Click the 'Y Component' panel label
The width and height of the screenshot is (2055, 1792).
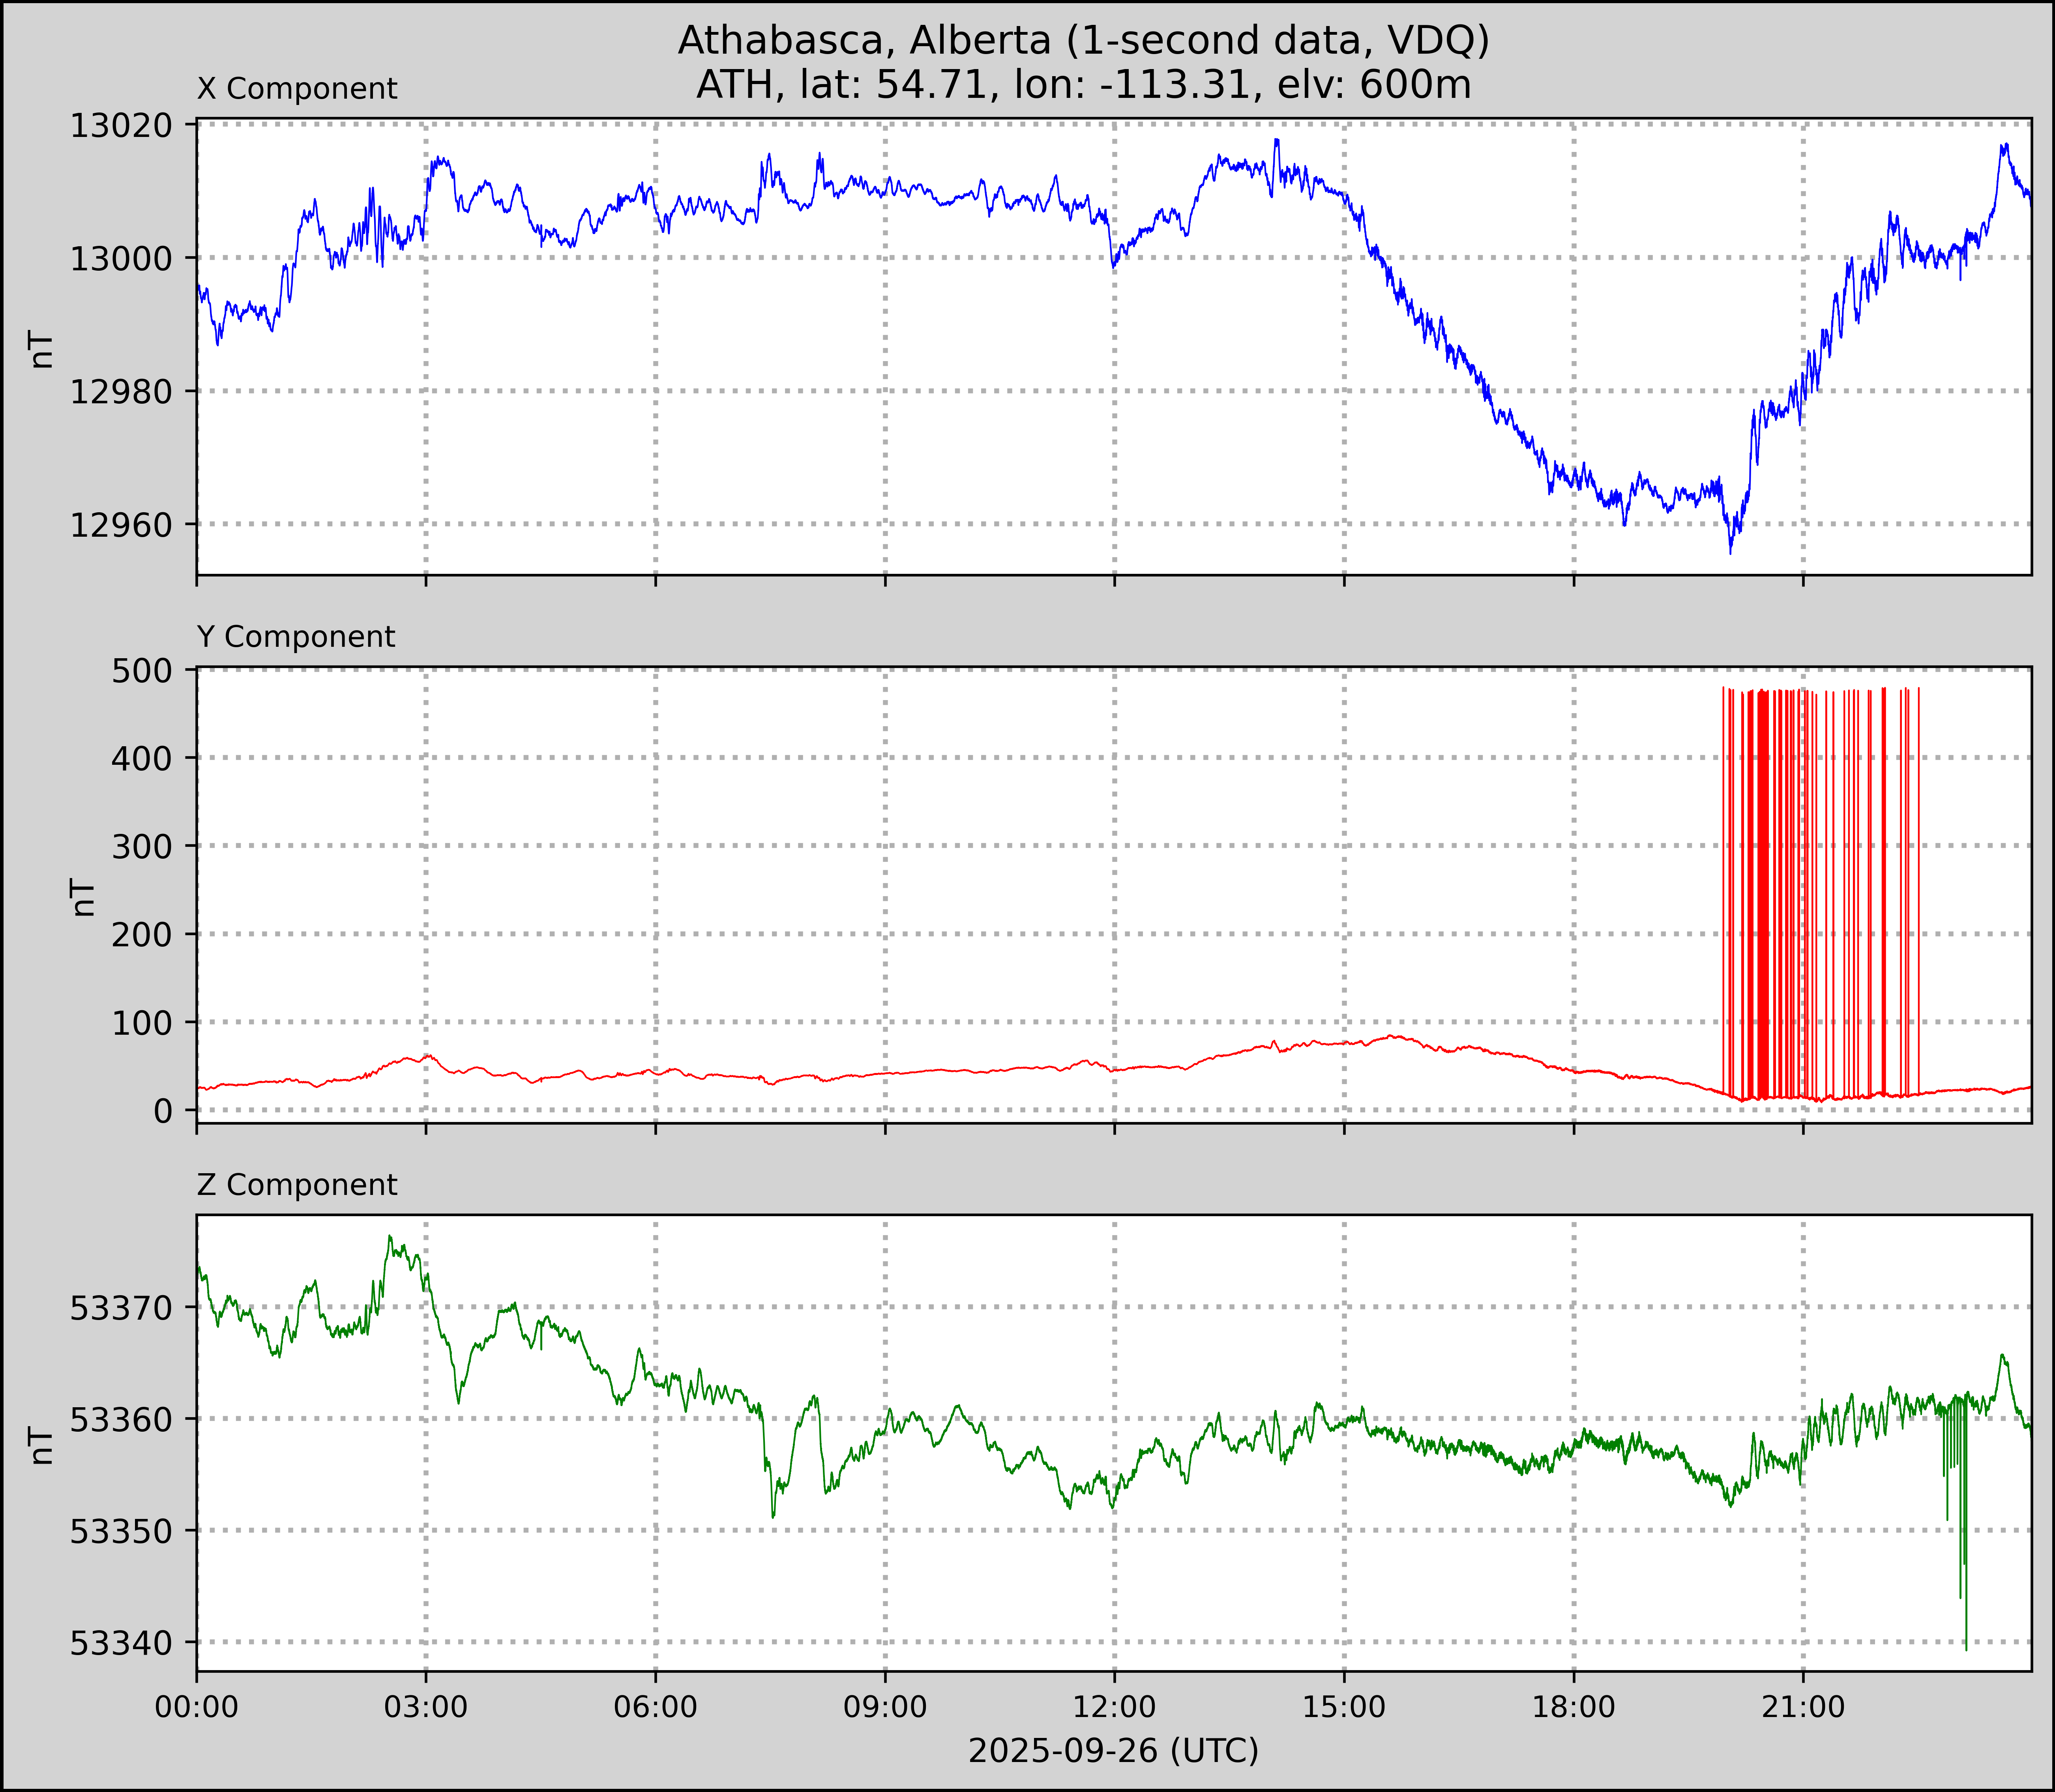296,637
